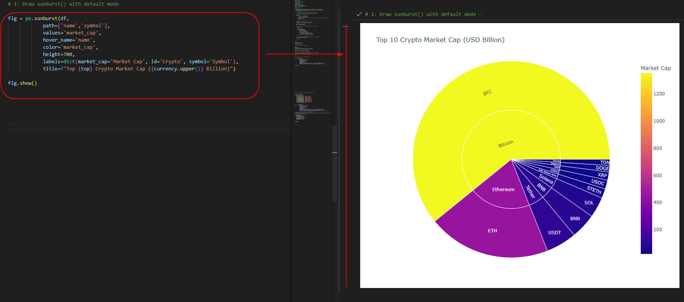Place cursor on 'title=f"Top {top} Crypto' line
Screen dimensions: 684x302
click(x=139, y=69)
